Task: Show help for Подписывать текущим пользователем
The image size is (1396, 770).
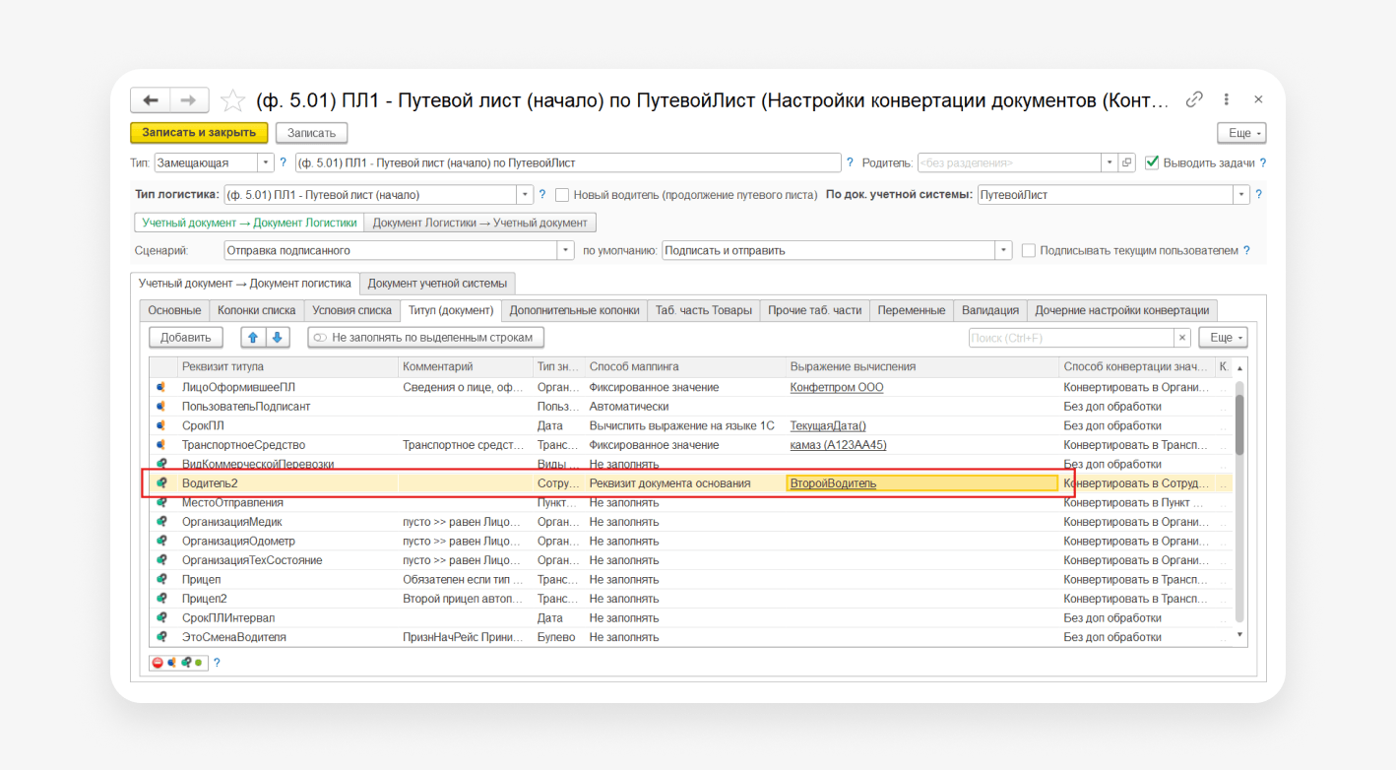Action: tap(1246, 251)
